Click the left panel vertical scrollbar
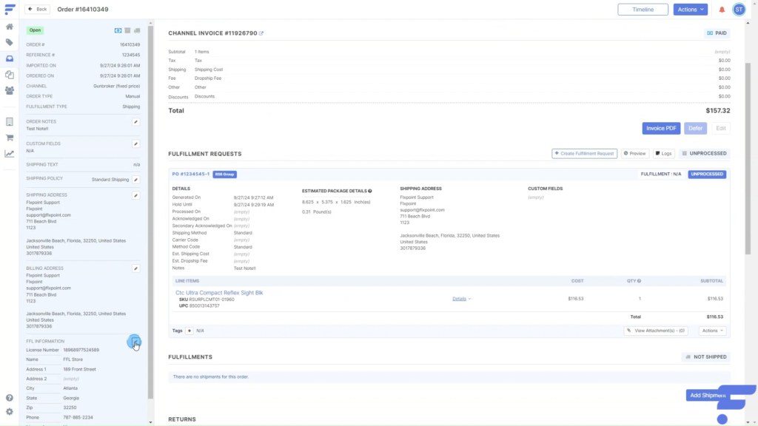 click(151, 207)
